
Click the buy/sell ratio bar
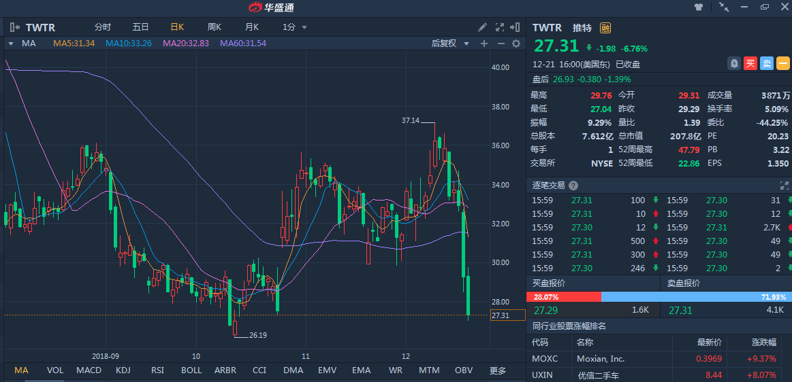(659, 297)
